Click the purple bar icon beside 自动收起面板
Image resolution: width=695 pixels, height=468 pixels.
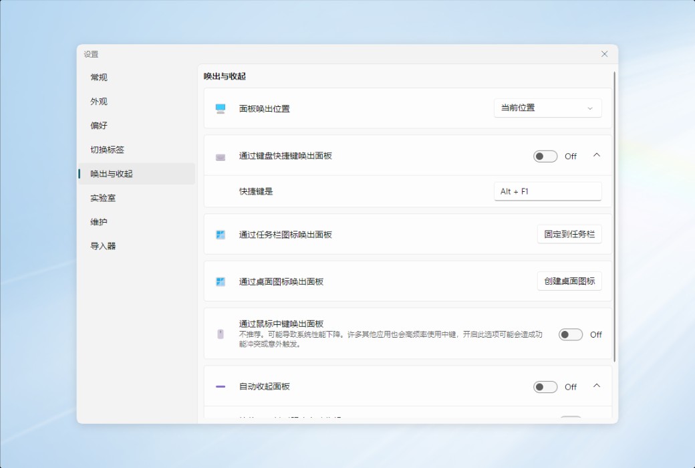(221, 387)
